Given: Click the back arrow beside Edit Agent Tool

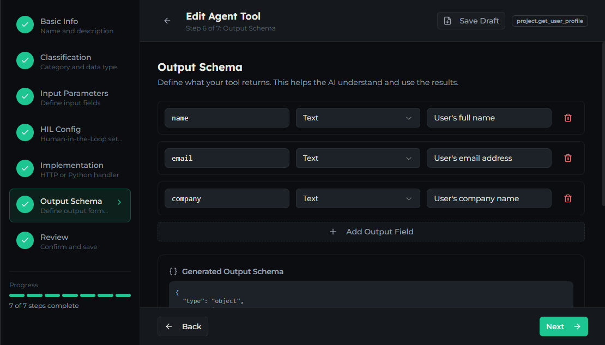Looking at the screenshot, I should (x=167, y=21).
